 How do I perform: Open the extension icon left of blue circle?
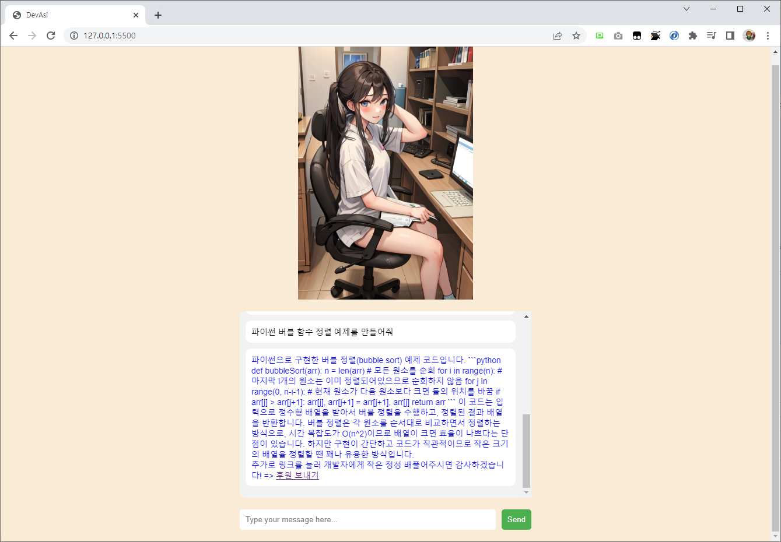click(x=656, y=36)
